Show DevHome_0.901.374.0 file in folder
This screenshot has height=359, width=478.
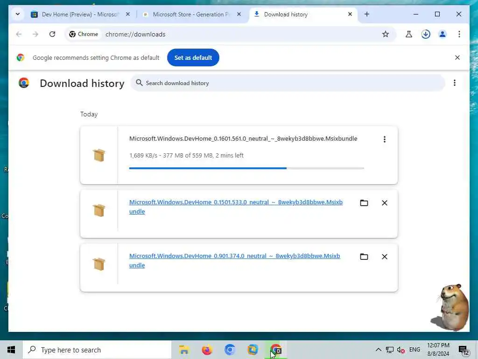click(x=364, y=257)
